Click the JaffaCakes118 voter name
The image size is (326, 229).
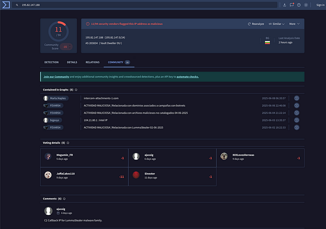click(66, 174)
